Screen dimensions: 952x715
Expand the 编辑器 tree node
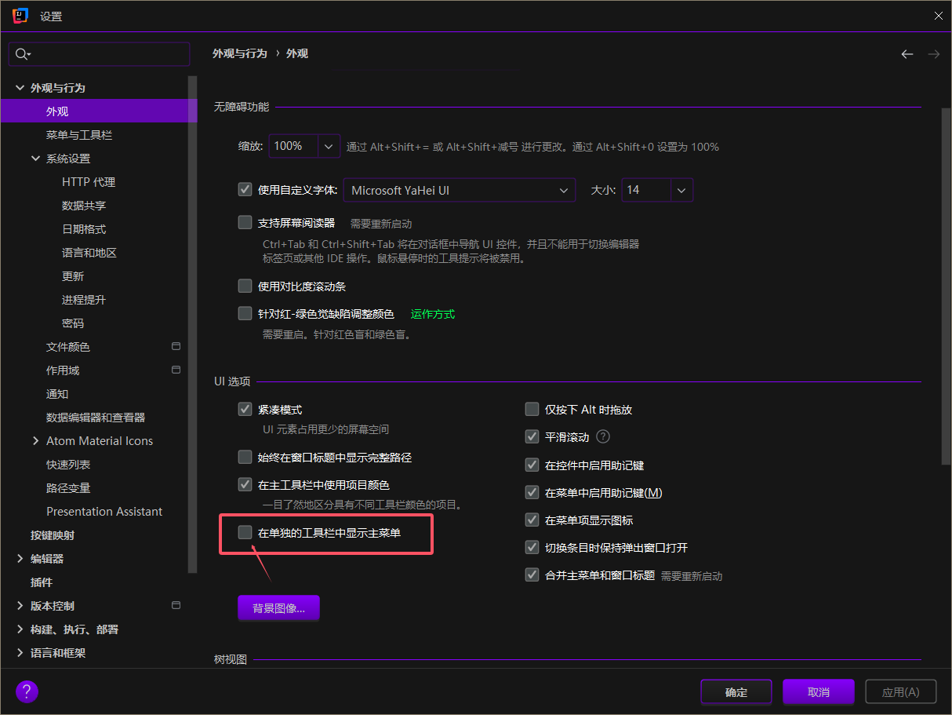point(20,559)
